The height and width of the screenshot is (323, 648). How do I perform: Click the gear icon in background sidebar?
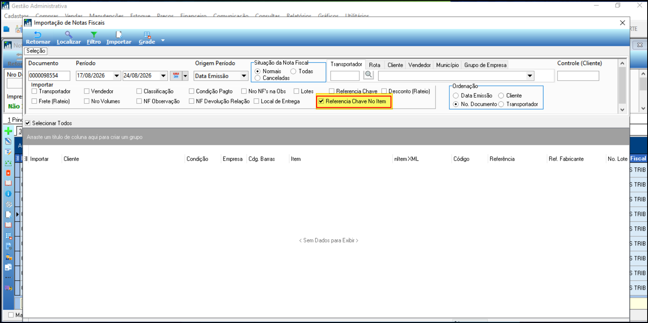coord(8,205)
